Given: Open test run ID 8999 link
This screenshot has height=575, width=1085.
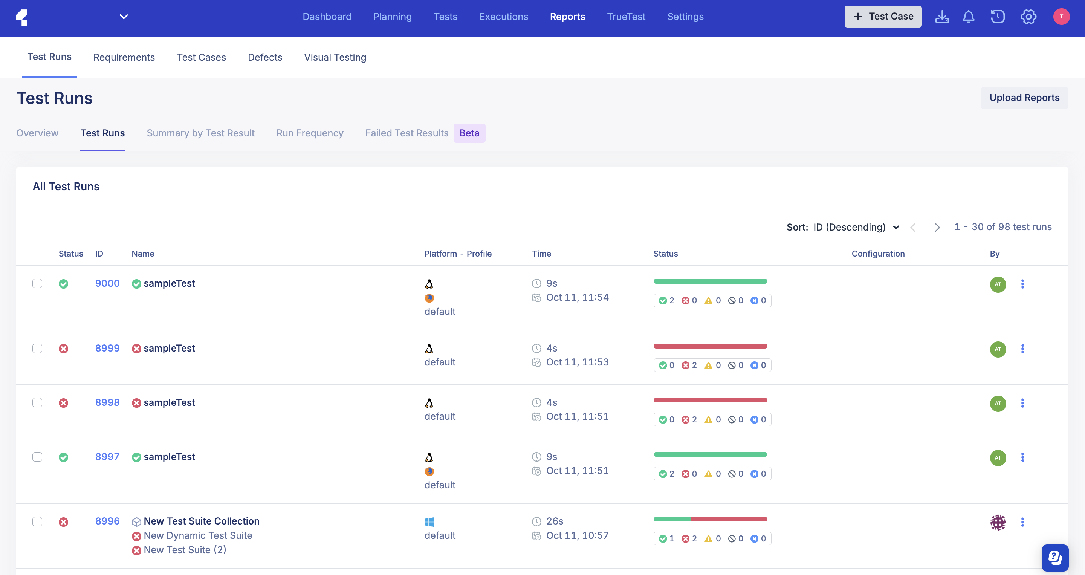Looking at the screenshot, I should (107, 349).
